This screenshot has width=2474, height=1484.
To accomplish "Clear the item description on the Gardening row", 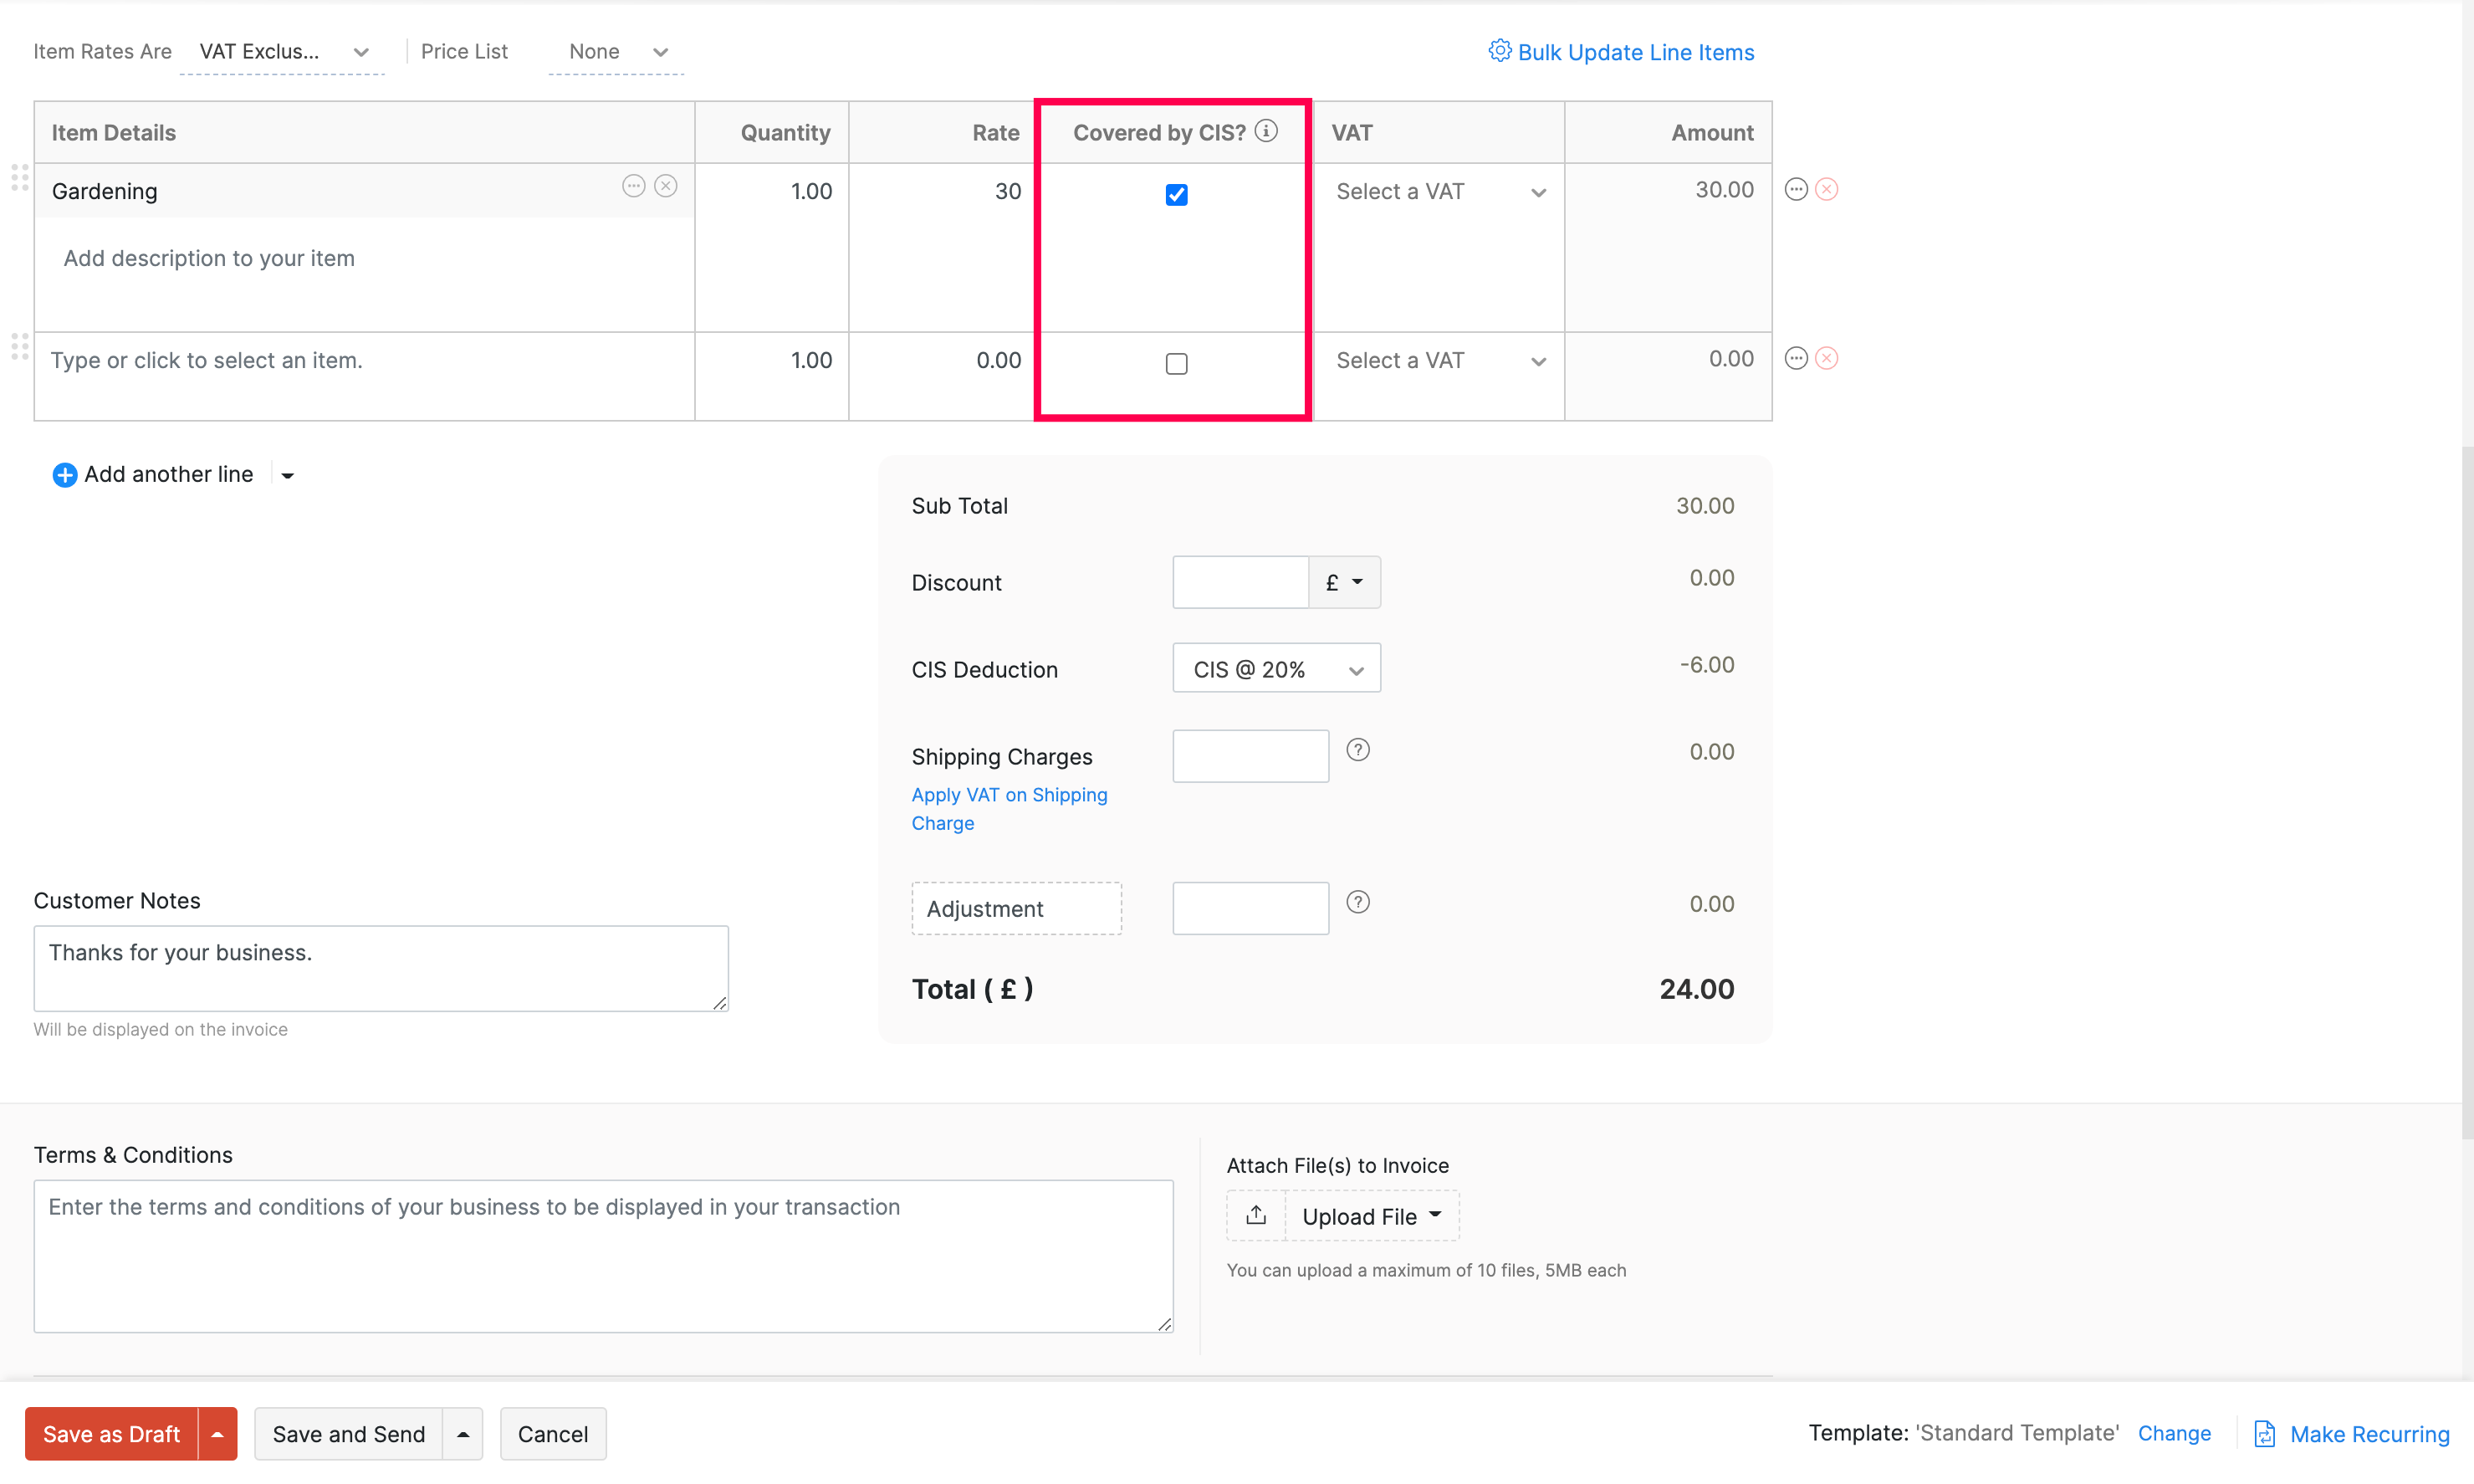I will 666,185.
